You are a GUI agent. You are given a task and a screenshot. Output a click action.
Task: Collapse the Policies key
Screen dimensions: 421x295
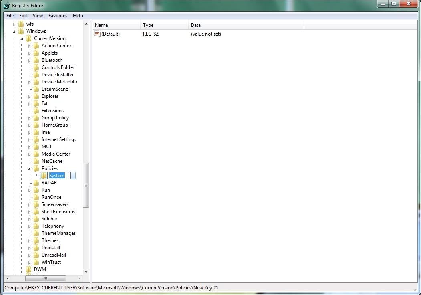point(29,169)
